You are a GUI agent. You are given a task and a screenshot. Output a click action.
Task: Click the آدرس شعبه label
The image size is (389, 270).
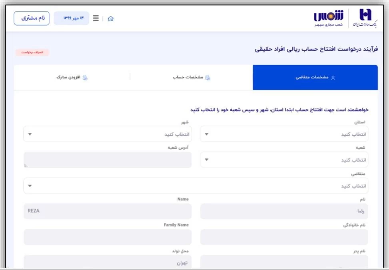coord(178,148)
